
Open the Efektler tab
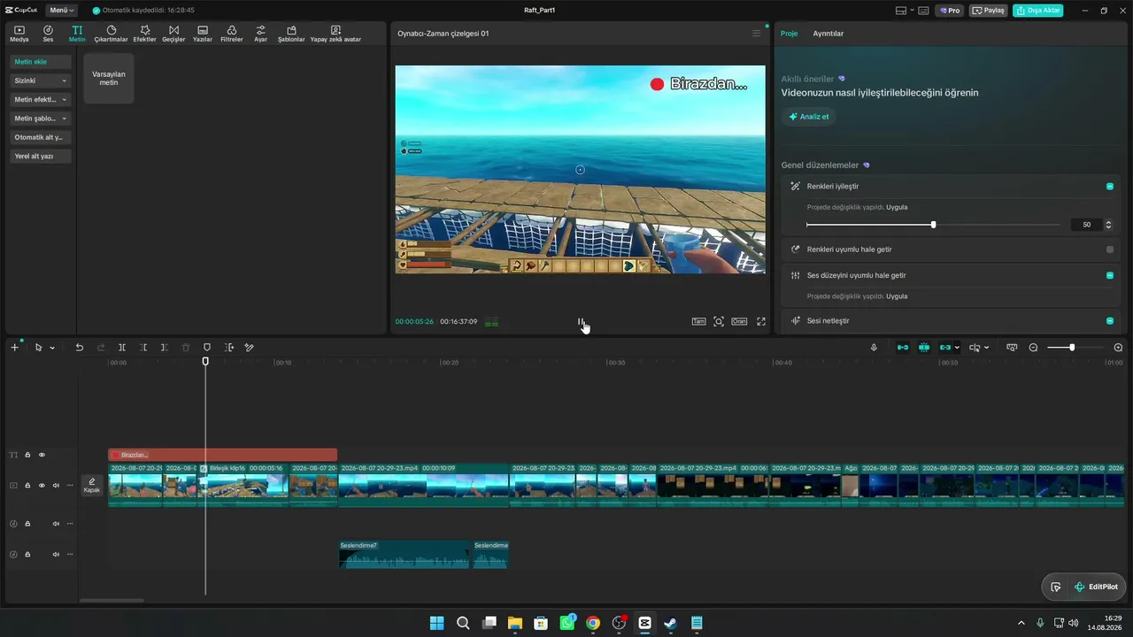(144, 34)
